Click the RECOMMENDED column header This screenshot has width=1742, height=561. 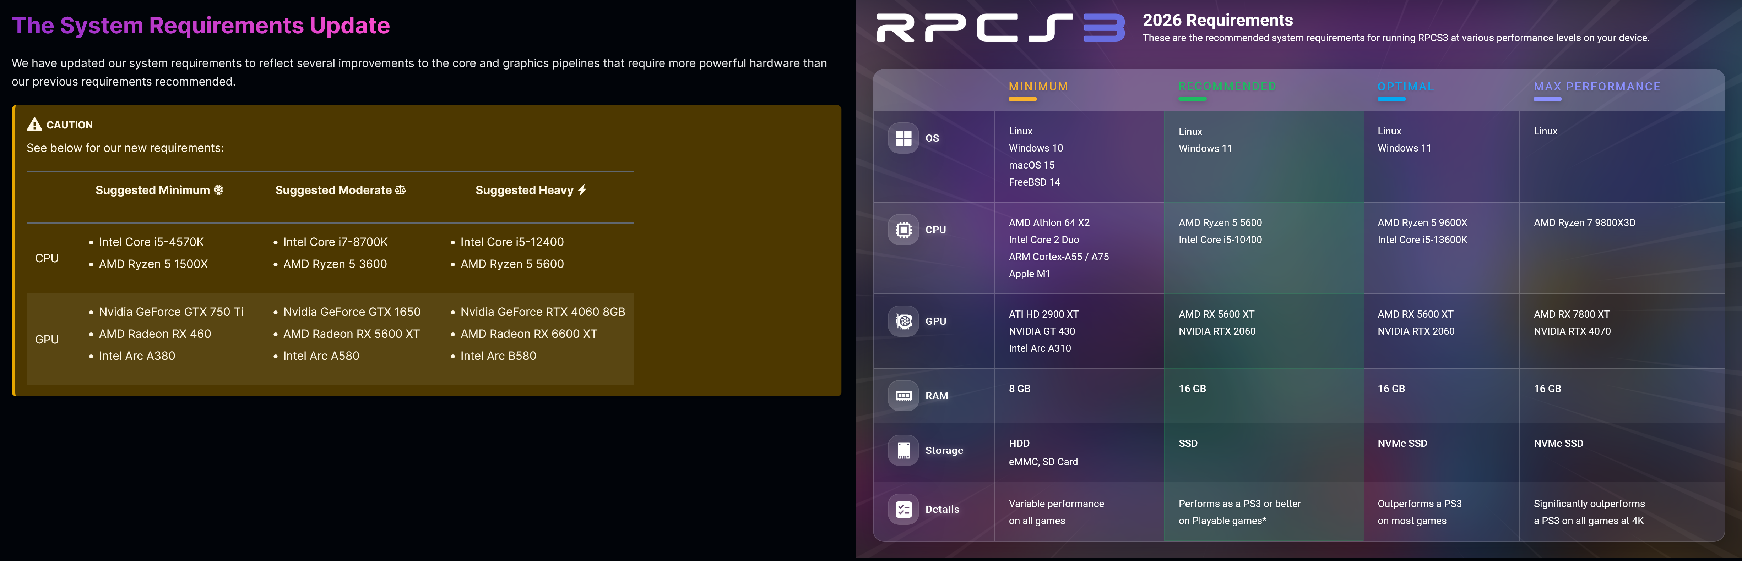pyautogui.click(x=1227, y=87)
